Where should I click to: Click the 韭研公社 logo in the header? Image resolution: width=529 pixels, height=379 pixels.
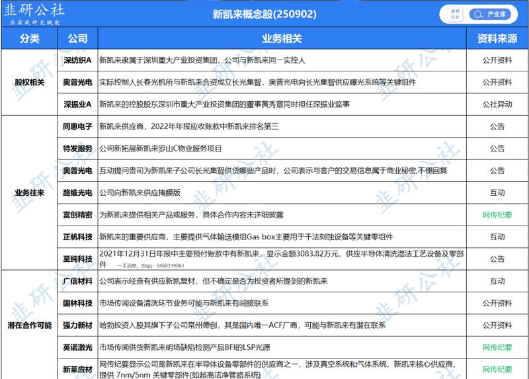(34, 13)
